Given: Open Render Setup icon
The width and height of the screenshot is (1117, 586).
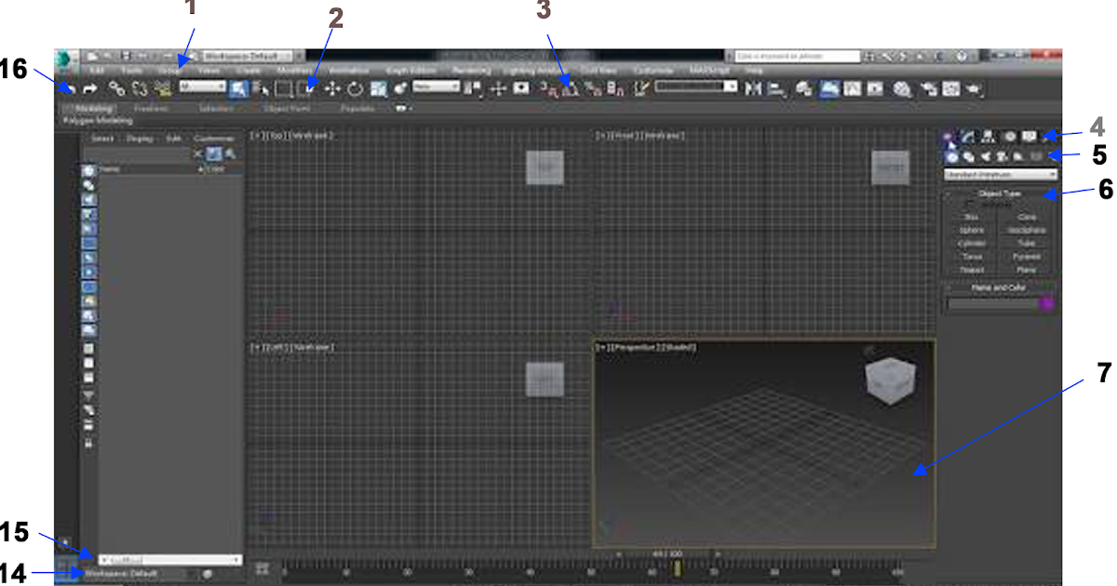Looking at the screenshot, I should [x=928, y=88].
